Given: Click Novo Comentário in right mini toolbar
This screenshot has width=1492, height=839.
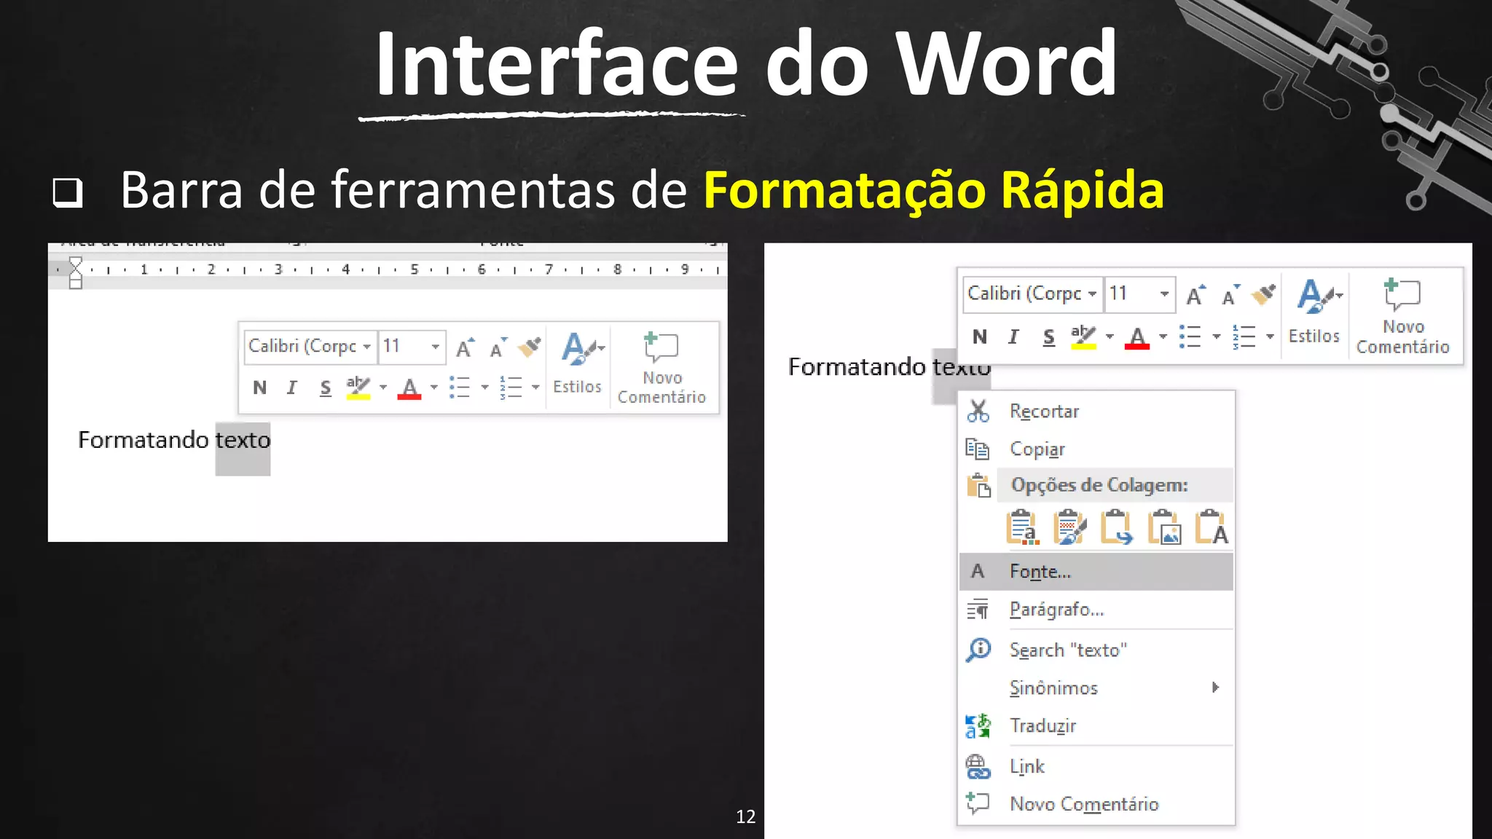Looking at the screenshot, I should pyautogui.click(x=1403, y=316).
